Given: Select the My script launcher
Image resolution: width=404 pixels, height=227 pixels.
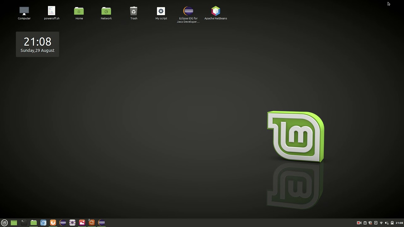Looking at the screenshot, I should pyautogui.click(x=161, y=14).
